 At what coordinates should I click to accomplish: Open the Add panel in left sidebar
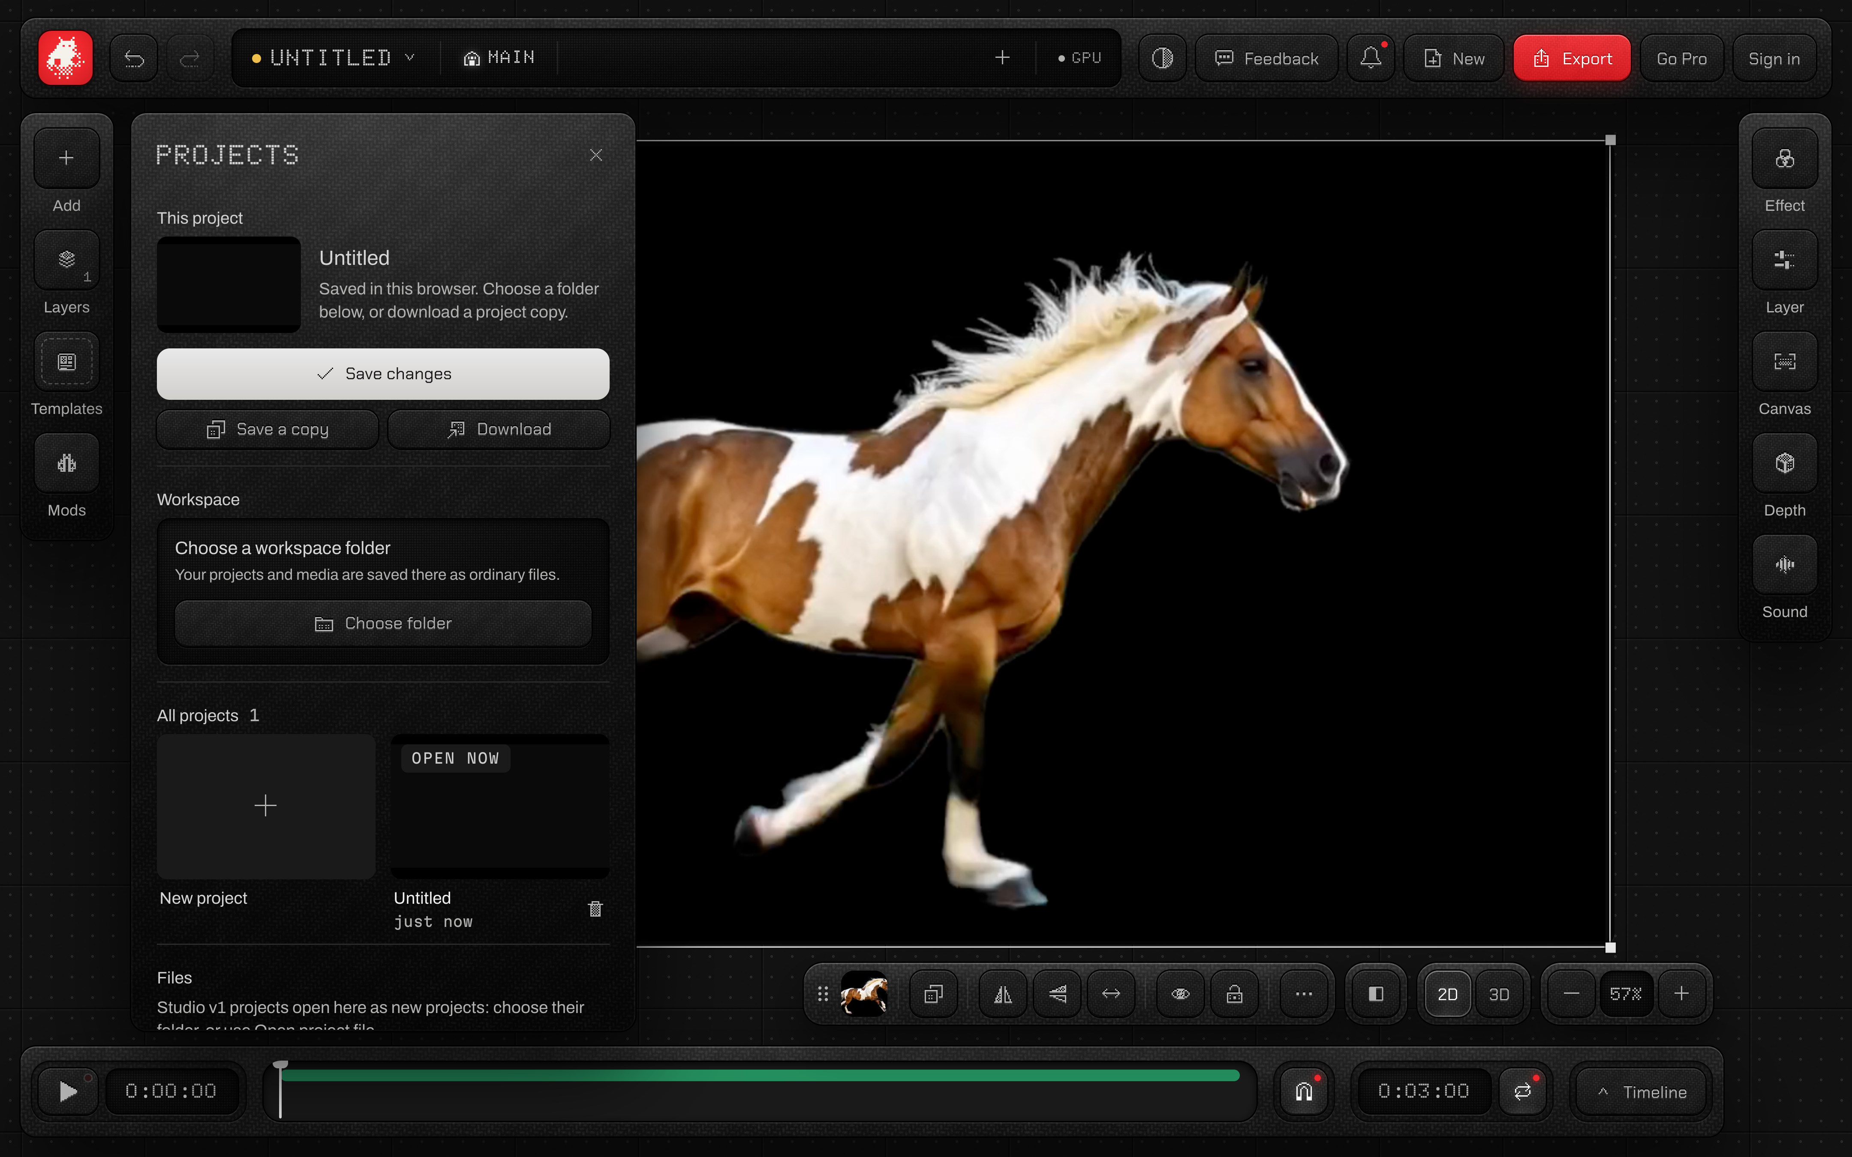[x=66, y=159]
